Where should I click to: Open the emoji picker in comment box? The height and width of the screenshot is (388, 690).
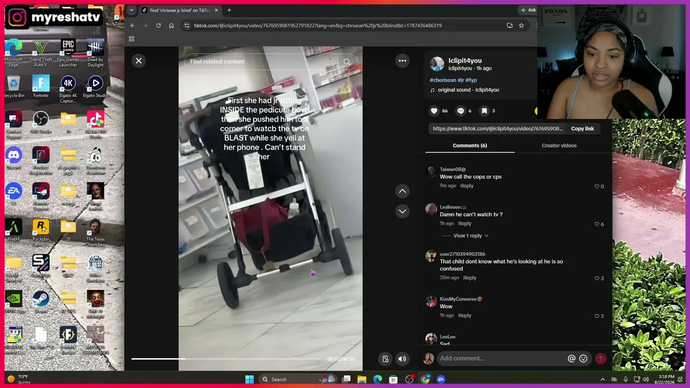tap(583, 358)
